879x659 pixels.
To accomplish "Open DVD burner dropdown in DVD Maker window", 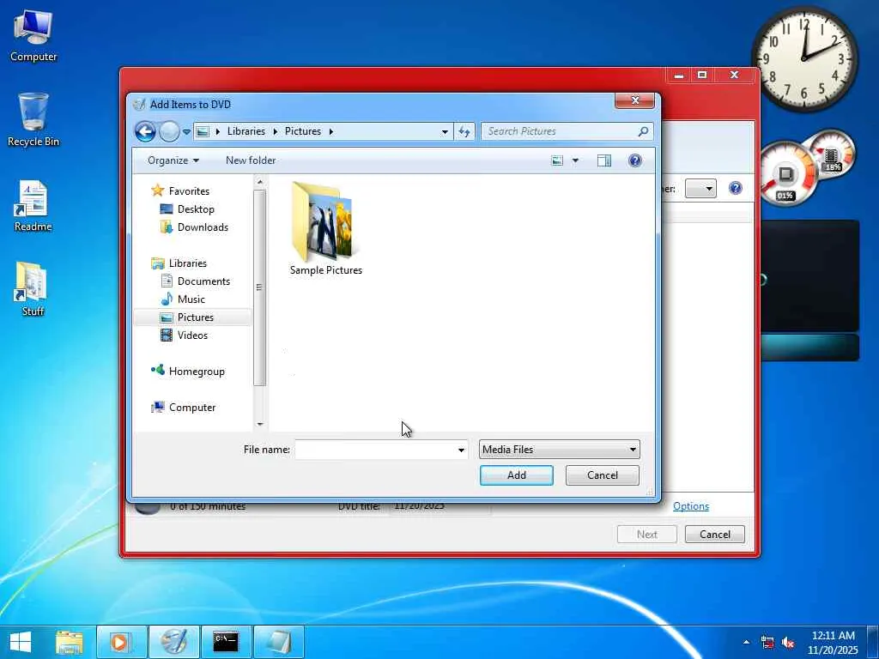I will pyautogui.click(x=700, y=189).
